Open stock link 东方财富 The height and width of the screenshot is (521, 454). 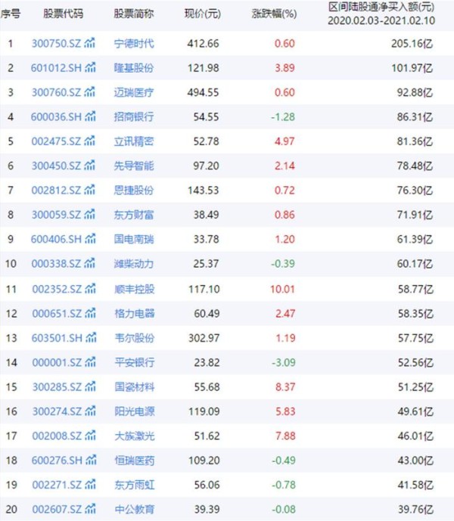coord(134,215)
